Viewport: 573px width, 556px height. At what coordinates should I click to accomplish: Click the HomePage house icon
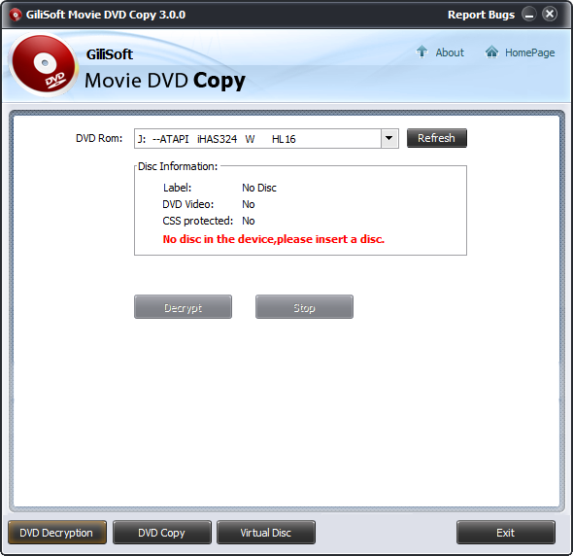coord(491,52)
